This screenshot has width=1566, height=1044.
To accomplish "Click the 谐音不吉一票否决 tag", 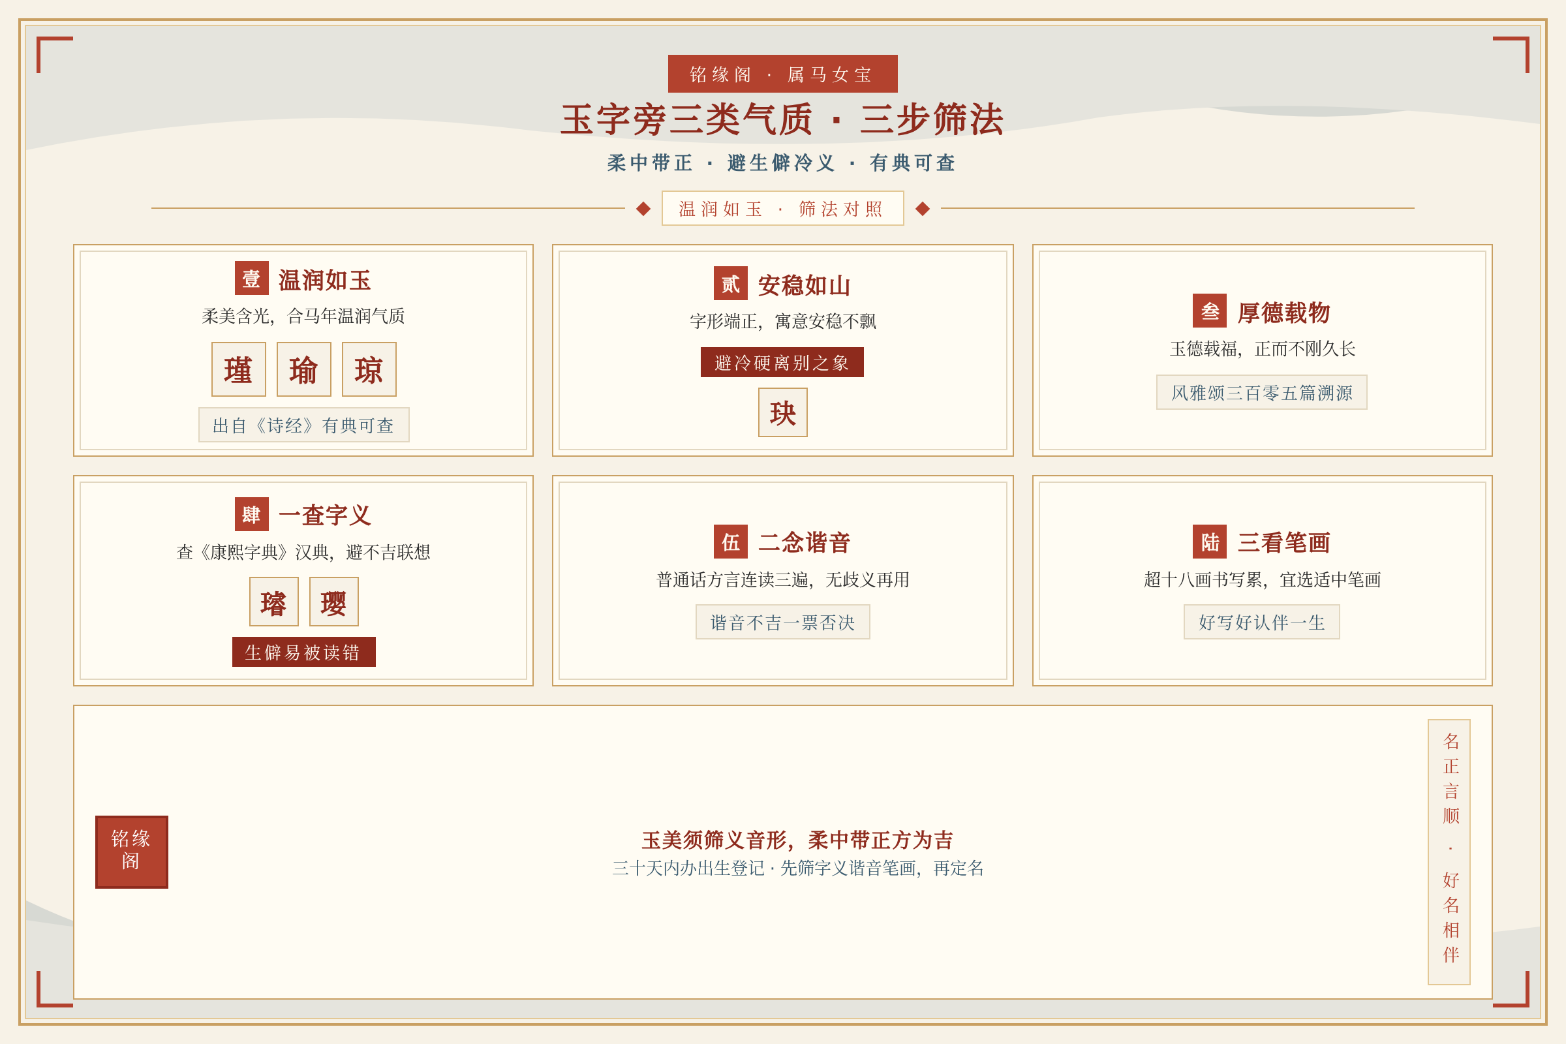I will click(x=782, y=622).
